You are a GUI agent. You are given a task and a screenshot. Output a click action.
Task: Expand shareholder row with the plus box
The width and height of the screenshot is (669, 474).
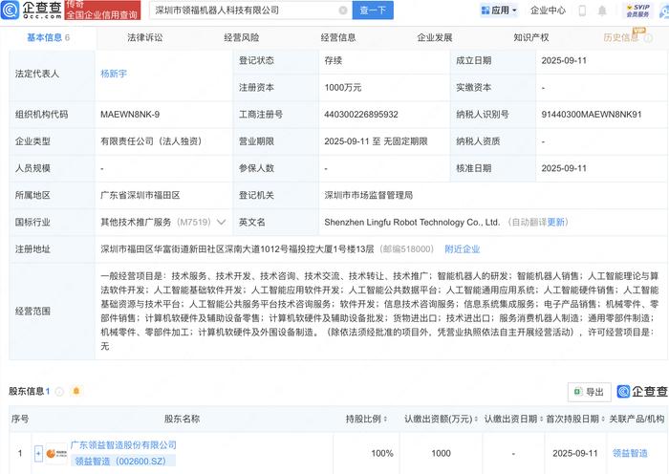point(38,453)
